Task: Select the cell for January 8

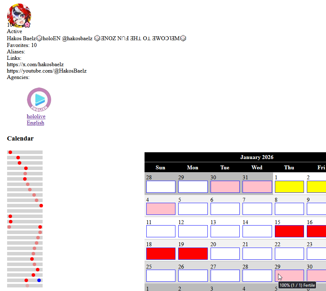Action: (x=289, y=209)
